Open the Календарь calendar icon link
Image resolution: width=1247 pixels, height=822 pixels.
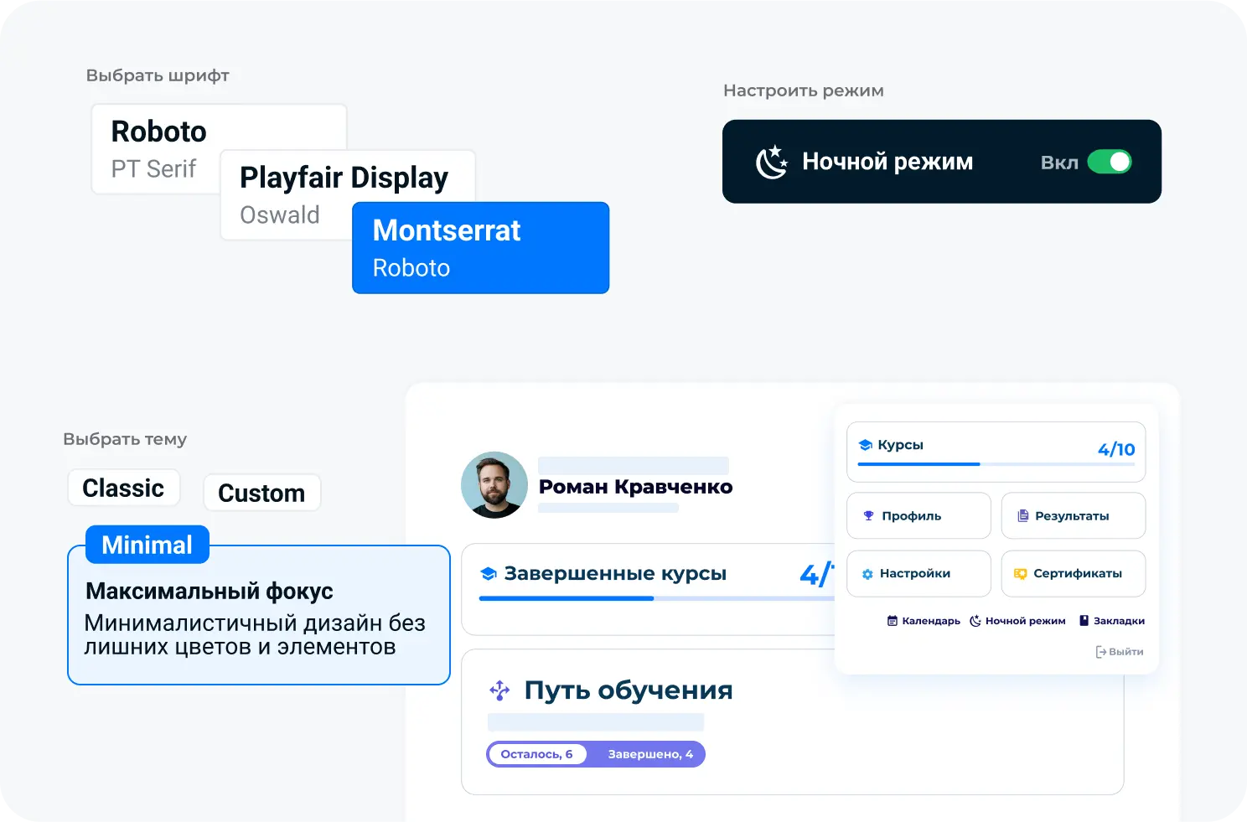(893, 621)
